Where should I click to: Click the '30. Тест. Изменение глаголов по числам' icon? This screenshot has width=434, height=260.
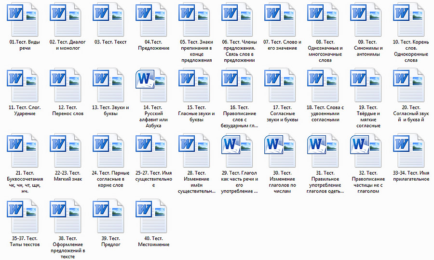[x=280, y=151]
